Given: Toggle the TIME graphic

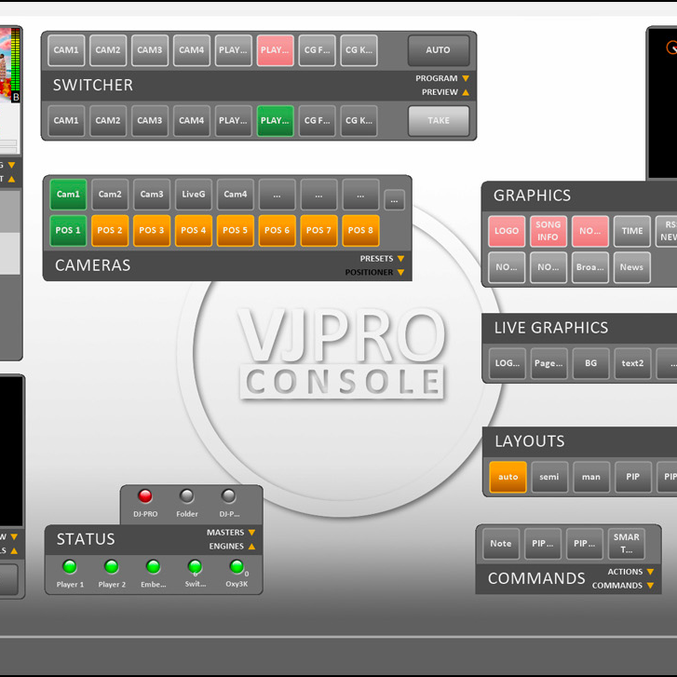Looking at the screenshot, I should [632, 232].
